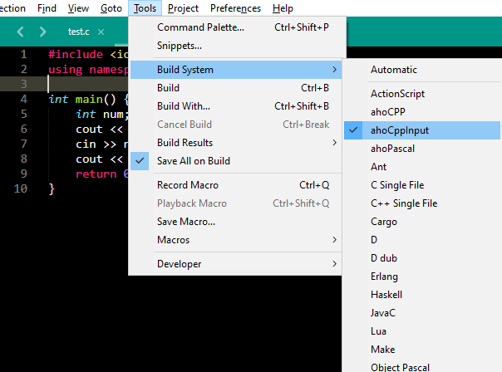Choose C++ Single File build system
The width and height of the screenshot is (502, 372).
click(404, 203)
